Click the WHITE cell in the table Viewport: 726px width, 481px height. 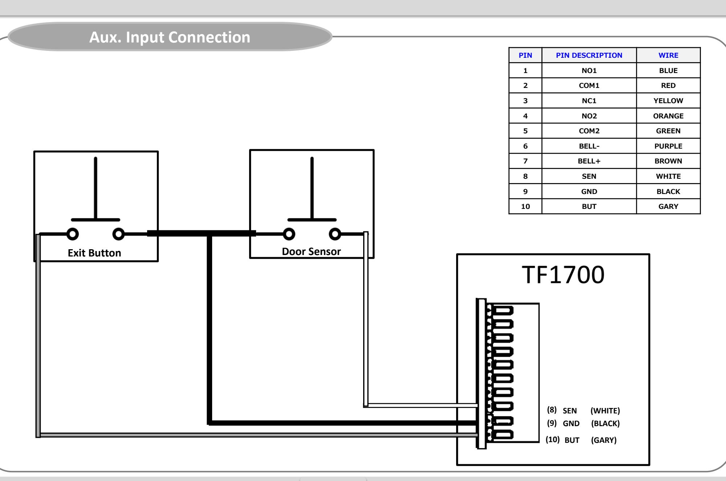668,176
